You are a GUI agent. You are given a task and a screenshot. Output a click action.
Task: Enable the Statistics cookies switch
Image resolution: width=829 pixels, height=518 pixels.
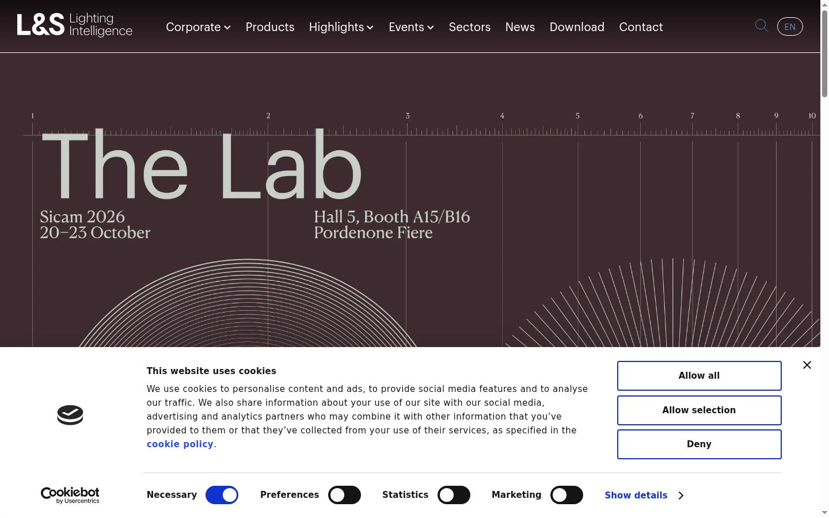pyautogui.click(x=454, y=495)
